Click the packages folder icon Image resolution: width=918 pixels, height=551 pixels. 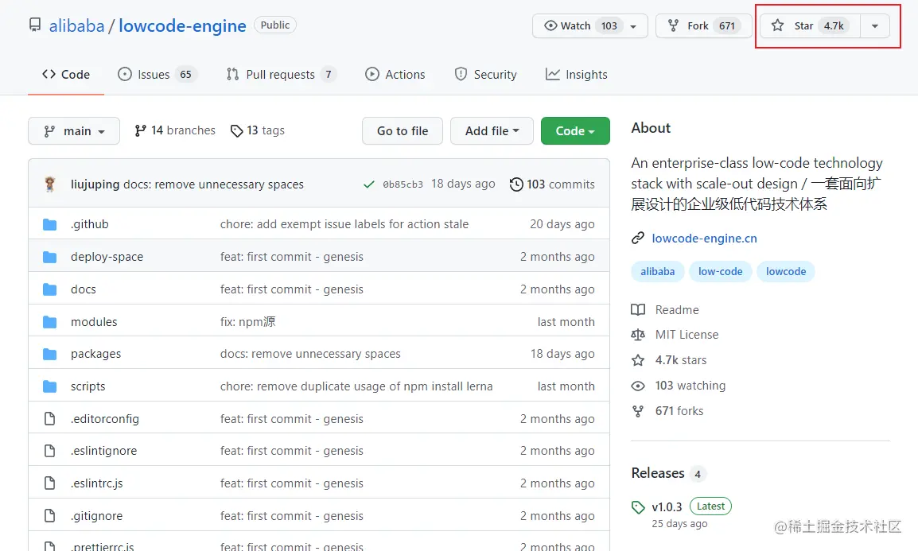tap(50, 354)
